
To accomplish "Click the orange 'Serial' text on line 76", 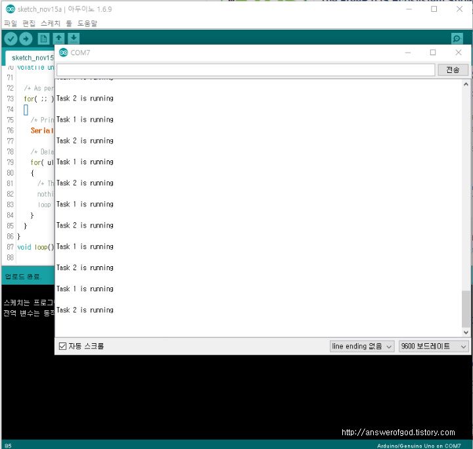I will (x=42, y=131).
